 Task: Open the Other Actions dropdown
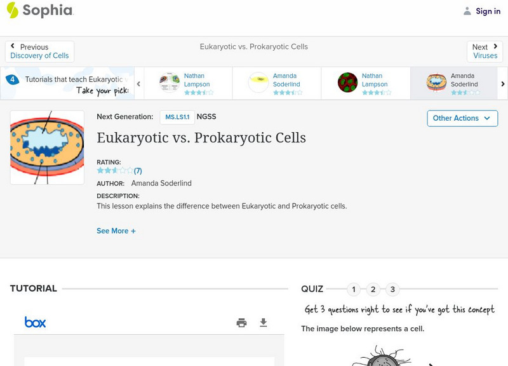coord(462,118)
